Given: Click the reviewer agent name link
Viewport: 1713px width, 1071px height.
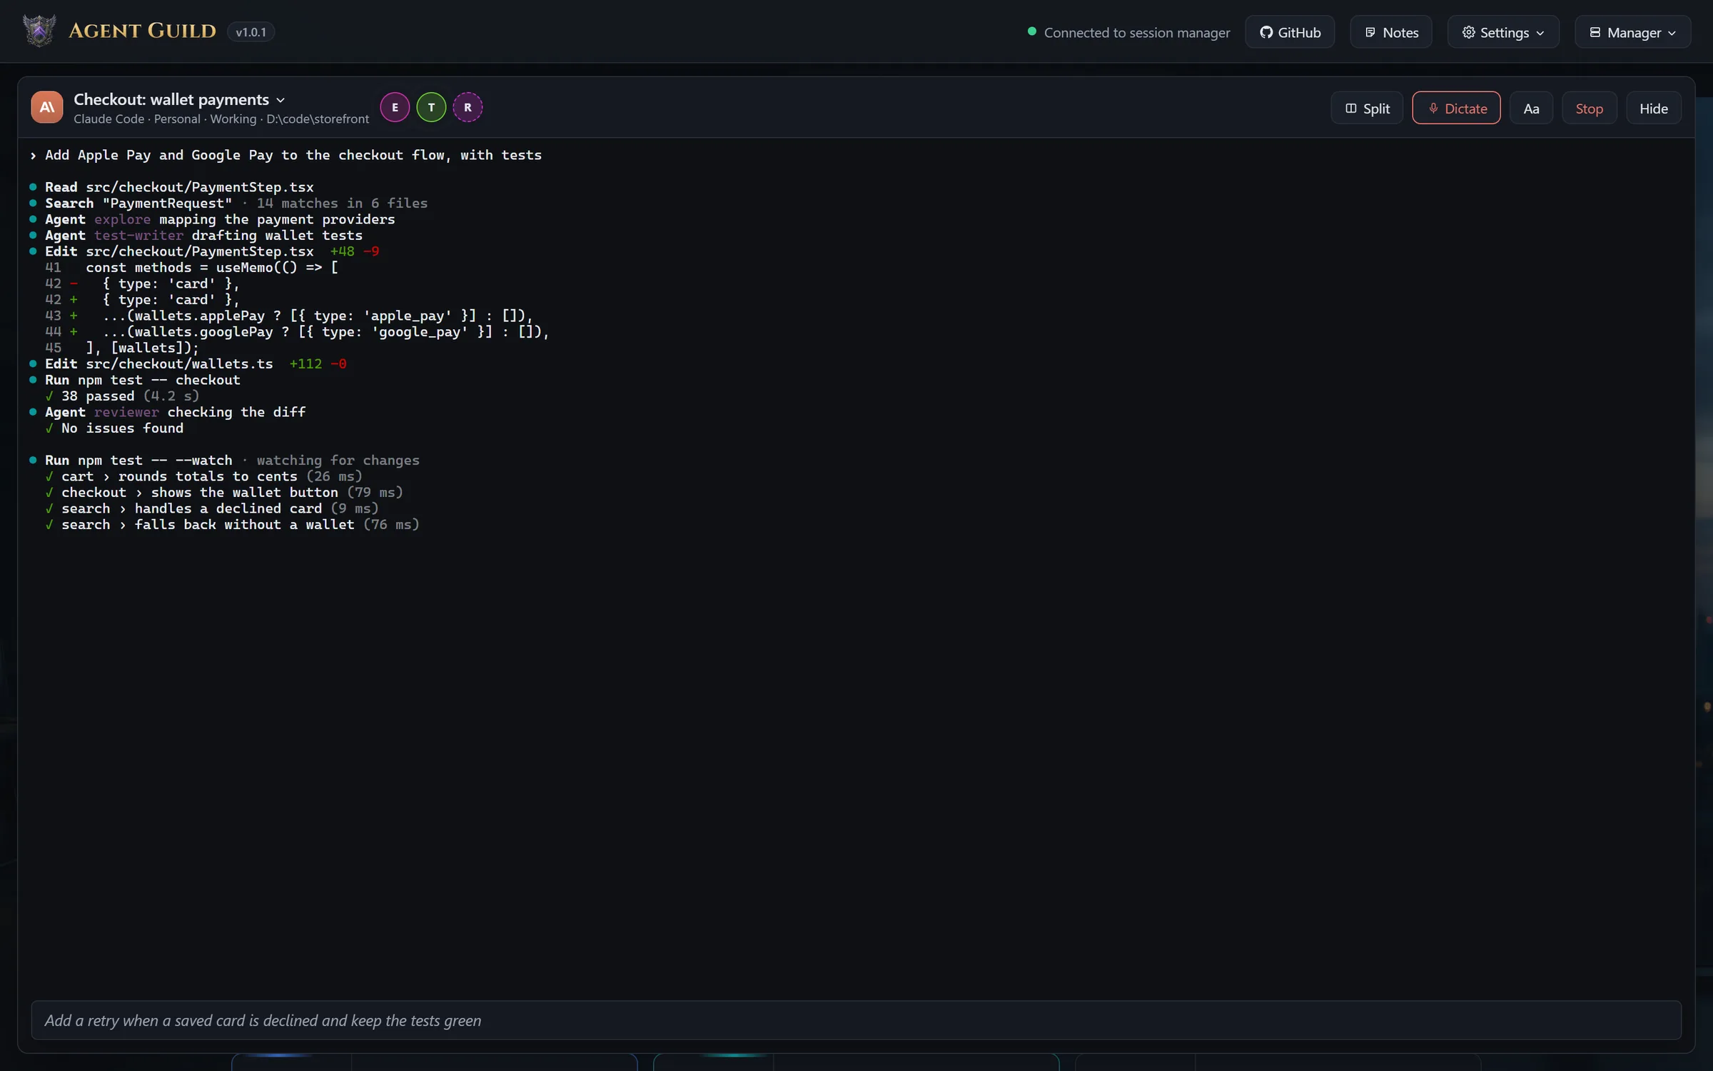Looking at the screenshot, I should [126, 412].
